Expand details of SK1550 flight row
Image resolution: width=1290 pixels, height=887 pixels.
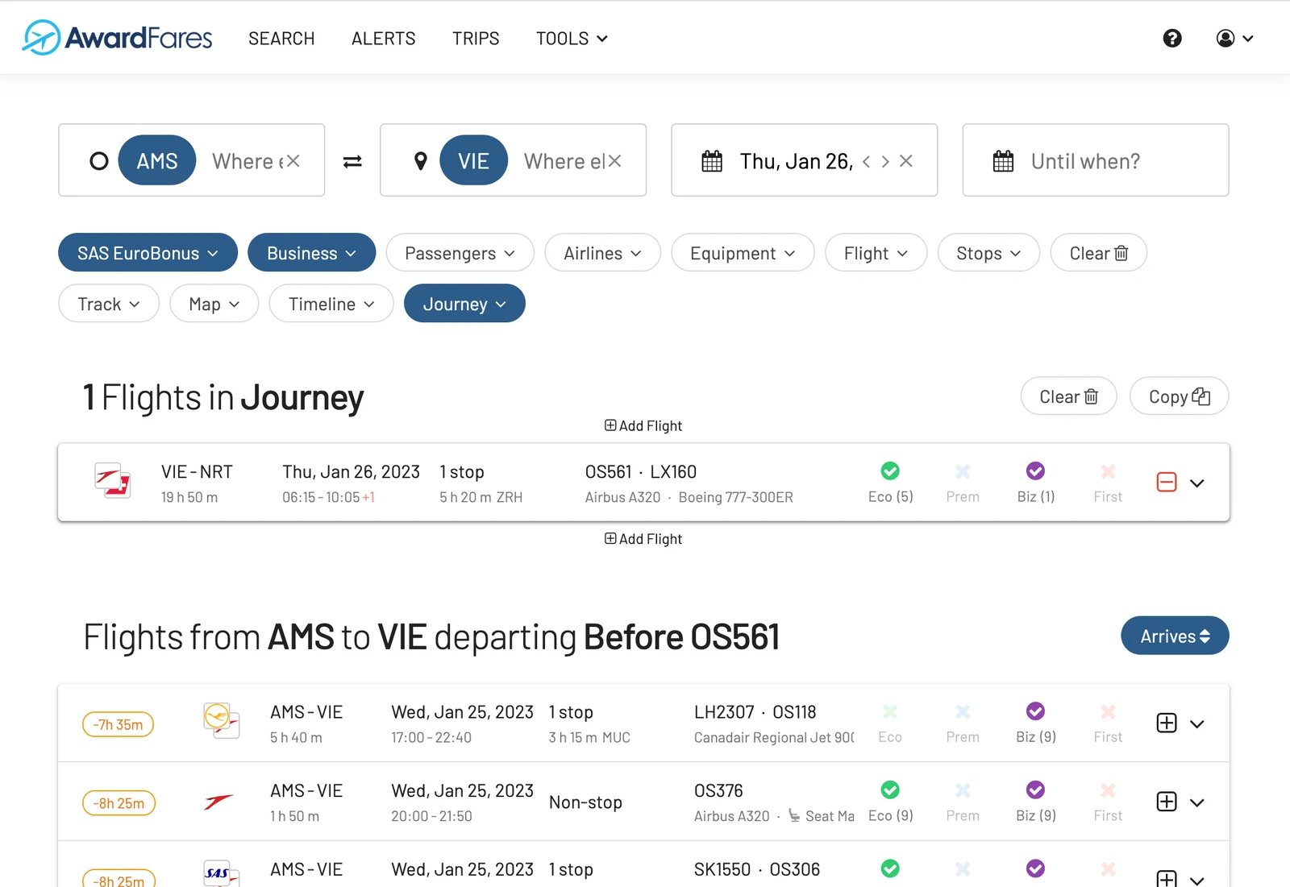[1197, 880]
